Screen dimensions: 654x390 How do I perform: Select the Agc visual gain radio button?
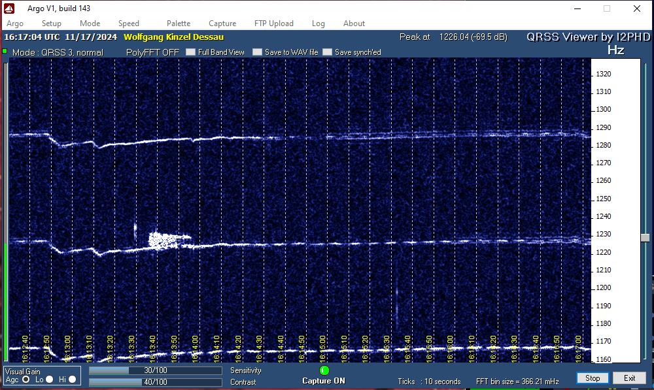click(x=26, y=379)
